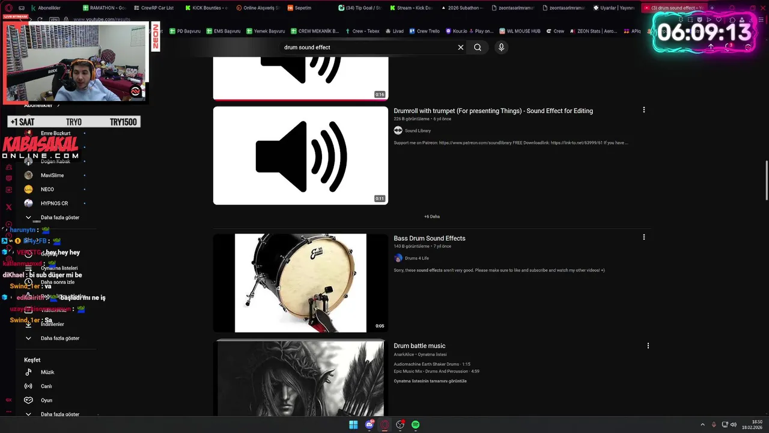Open Drumroll with trumpet video title

pyautogui.click(x=493, y=111)
